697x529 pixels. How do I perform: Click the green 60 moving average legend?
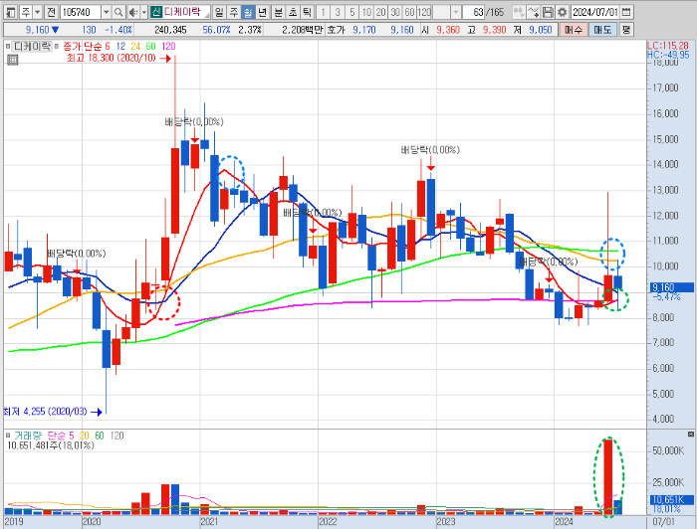[x=150, y=46]
